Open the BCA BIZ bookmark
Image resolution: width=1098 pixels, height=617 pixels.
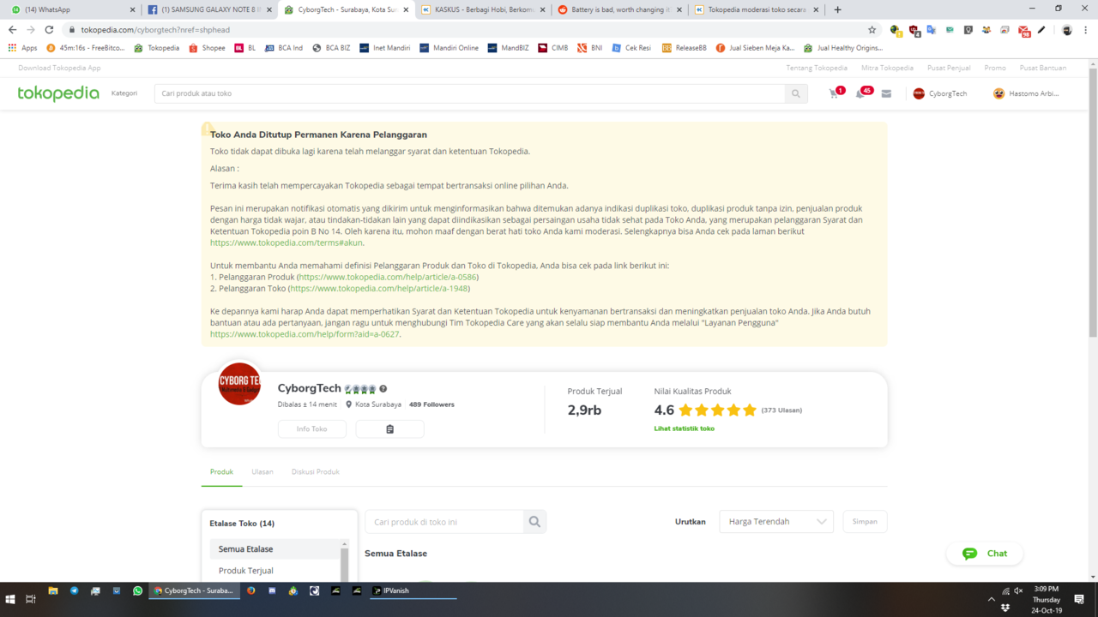(331, 48)
